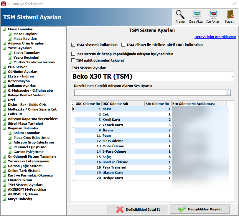Sort by ÖKC Ödeme Adı column header
Viewport: 239px width, 216px height.
[x=123, y=104]
